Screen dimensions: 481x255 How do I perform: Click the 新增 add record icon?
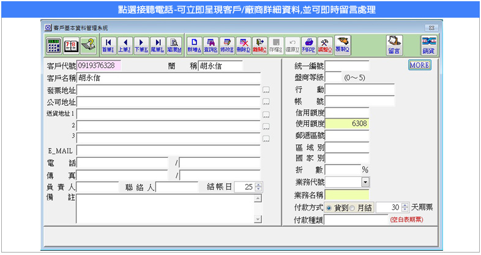click(194, 45)
